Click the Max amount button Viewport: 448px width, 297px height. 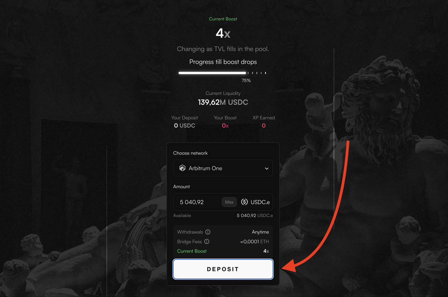pos(229,202)
